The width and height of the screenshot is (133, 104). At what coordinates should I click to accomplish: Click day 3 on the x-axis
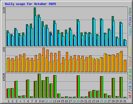pos(16,101)
